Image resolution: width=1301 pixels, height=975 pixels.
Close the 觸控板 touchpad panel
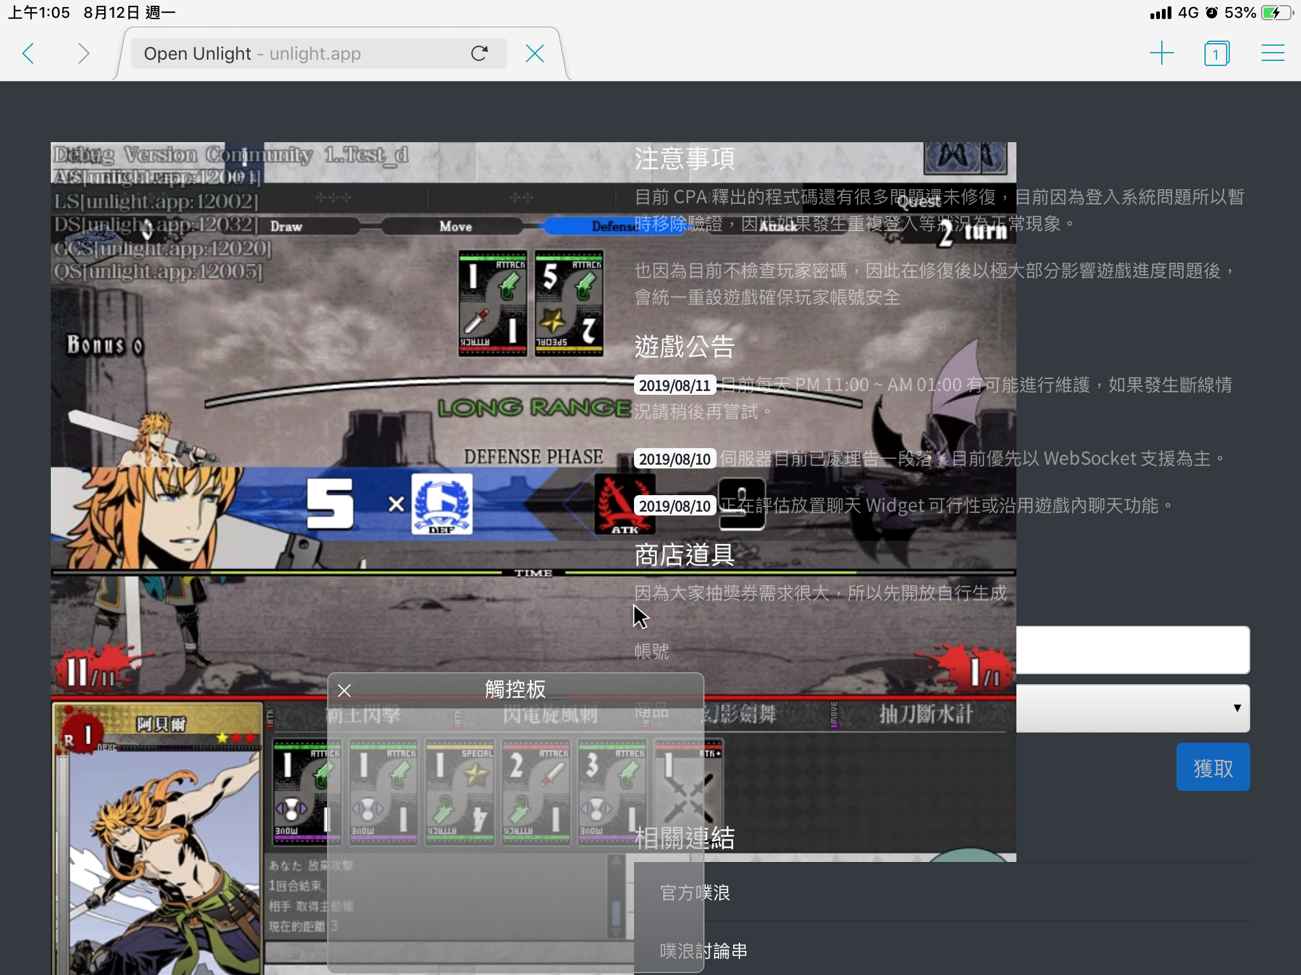pyautogui.click(x=344, y=691)
